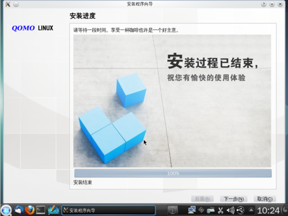Switch to the 安装程序向导 taskbar entry
The height and width of the screenshot is (216, 288).
pos(108,210)
